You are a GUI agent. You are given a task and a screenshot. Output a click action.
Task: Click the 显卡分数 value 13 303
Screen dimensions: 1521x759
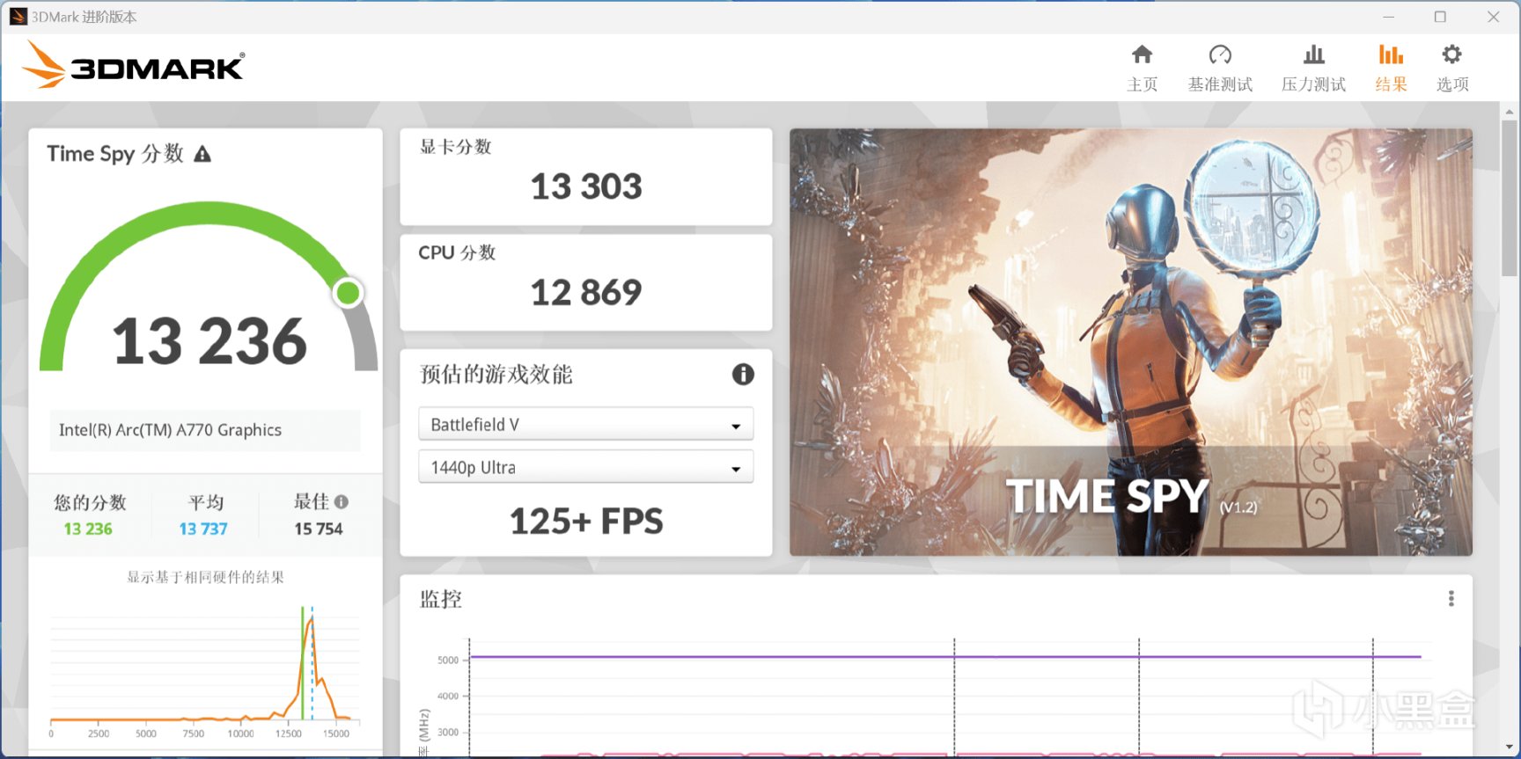586,186
